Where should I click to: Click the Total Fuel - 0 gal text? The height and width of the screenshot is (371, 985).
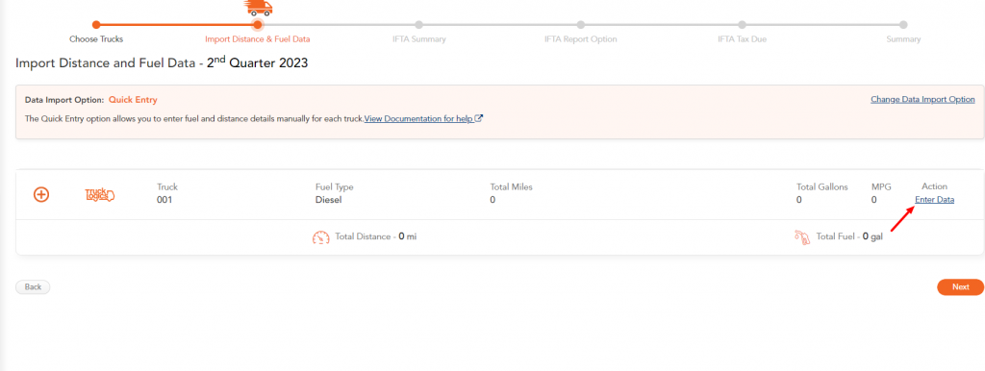(x=849, y=237)
